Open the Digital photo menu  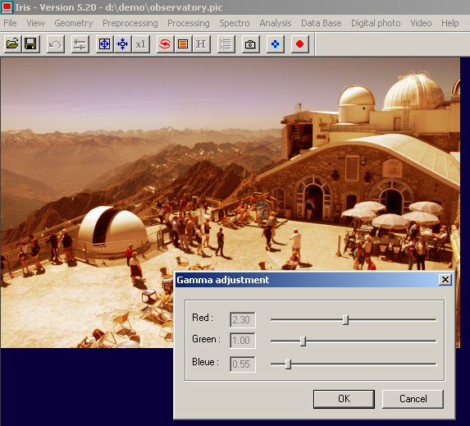[376, 23]
